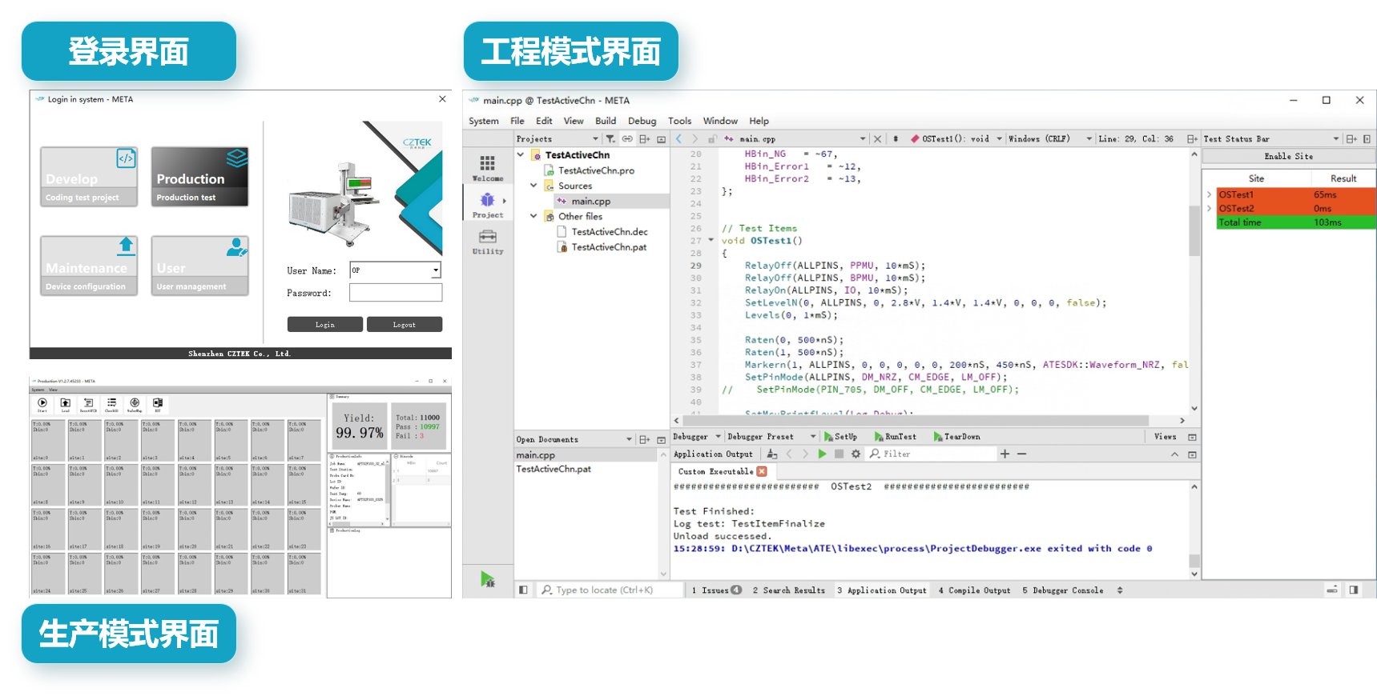This screenshot has height=700, width=1377.
Task: Click the Login button
Action: coord(324,324)
